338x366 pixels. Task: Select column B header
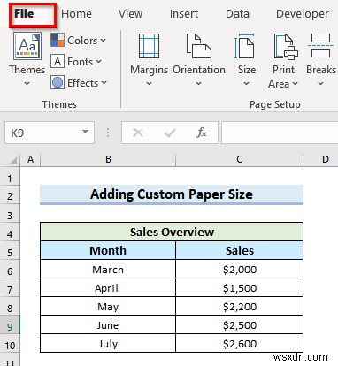[108, 159]
